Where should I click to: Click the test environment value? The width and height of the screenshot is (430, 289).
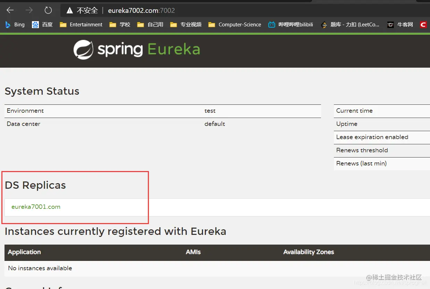(210, 111)
